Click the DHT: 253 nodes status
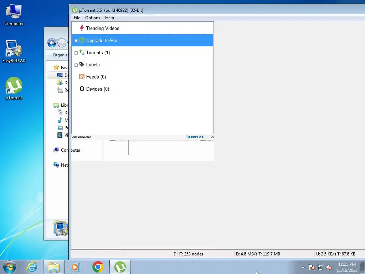 coord(188,254)
